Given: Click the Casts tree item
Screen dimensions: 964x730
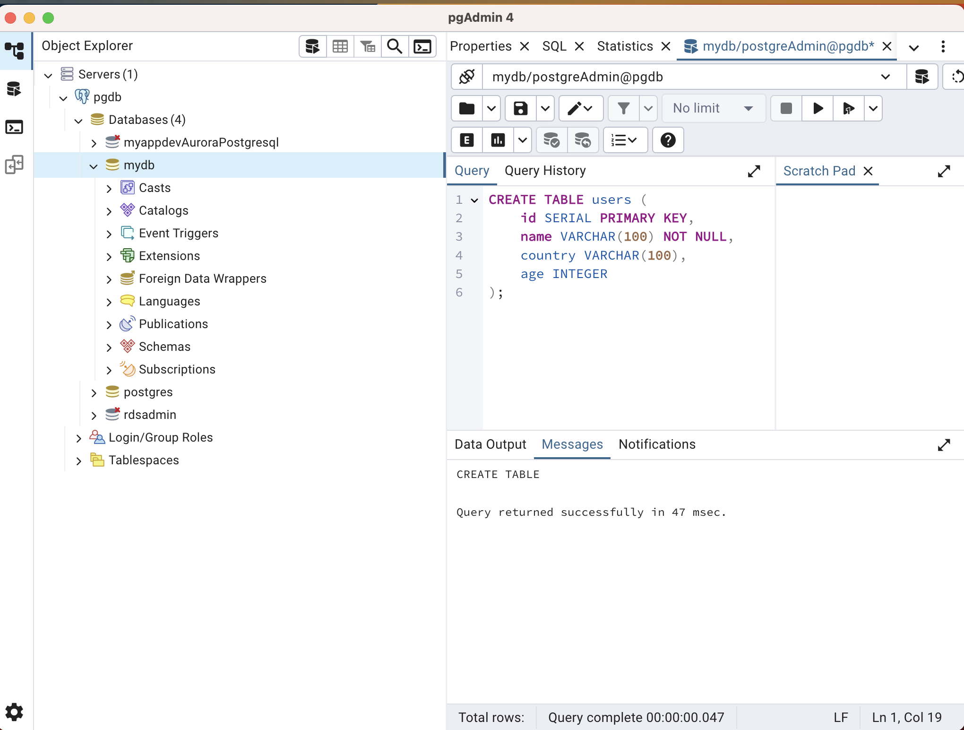Looking at the screenshot, I should click(155, 188).
